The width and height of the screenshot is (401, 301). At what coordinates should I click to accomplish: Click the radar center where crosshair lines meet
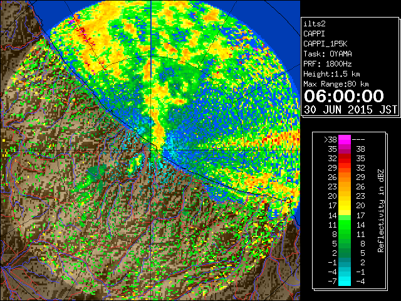click(x=151, y=150)
